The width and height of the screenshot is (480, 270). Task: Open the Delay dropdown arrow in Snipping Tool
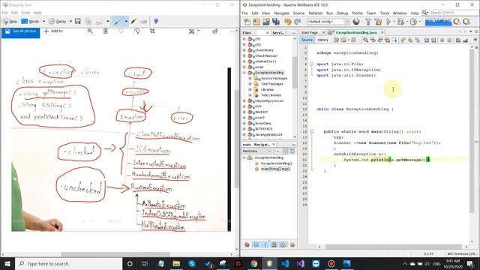[x=70, y=22]
